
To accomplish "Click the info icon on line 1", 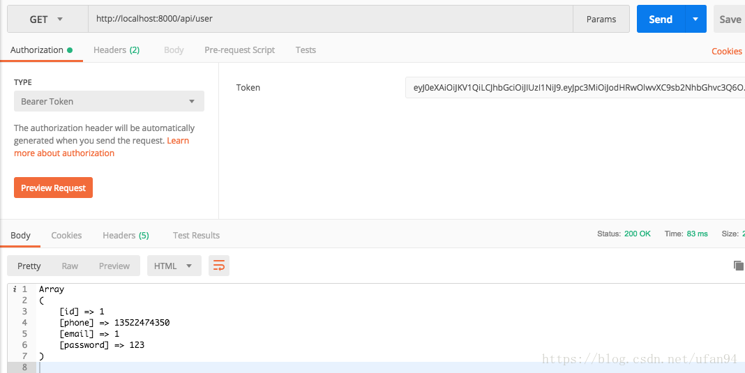I will (15, 289).
